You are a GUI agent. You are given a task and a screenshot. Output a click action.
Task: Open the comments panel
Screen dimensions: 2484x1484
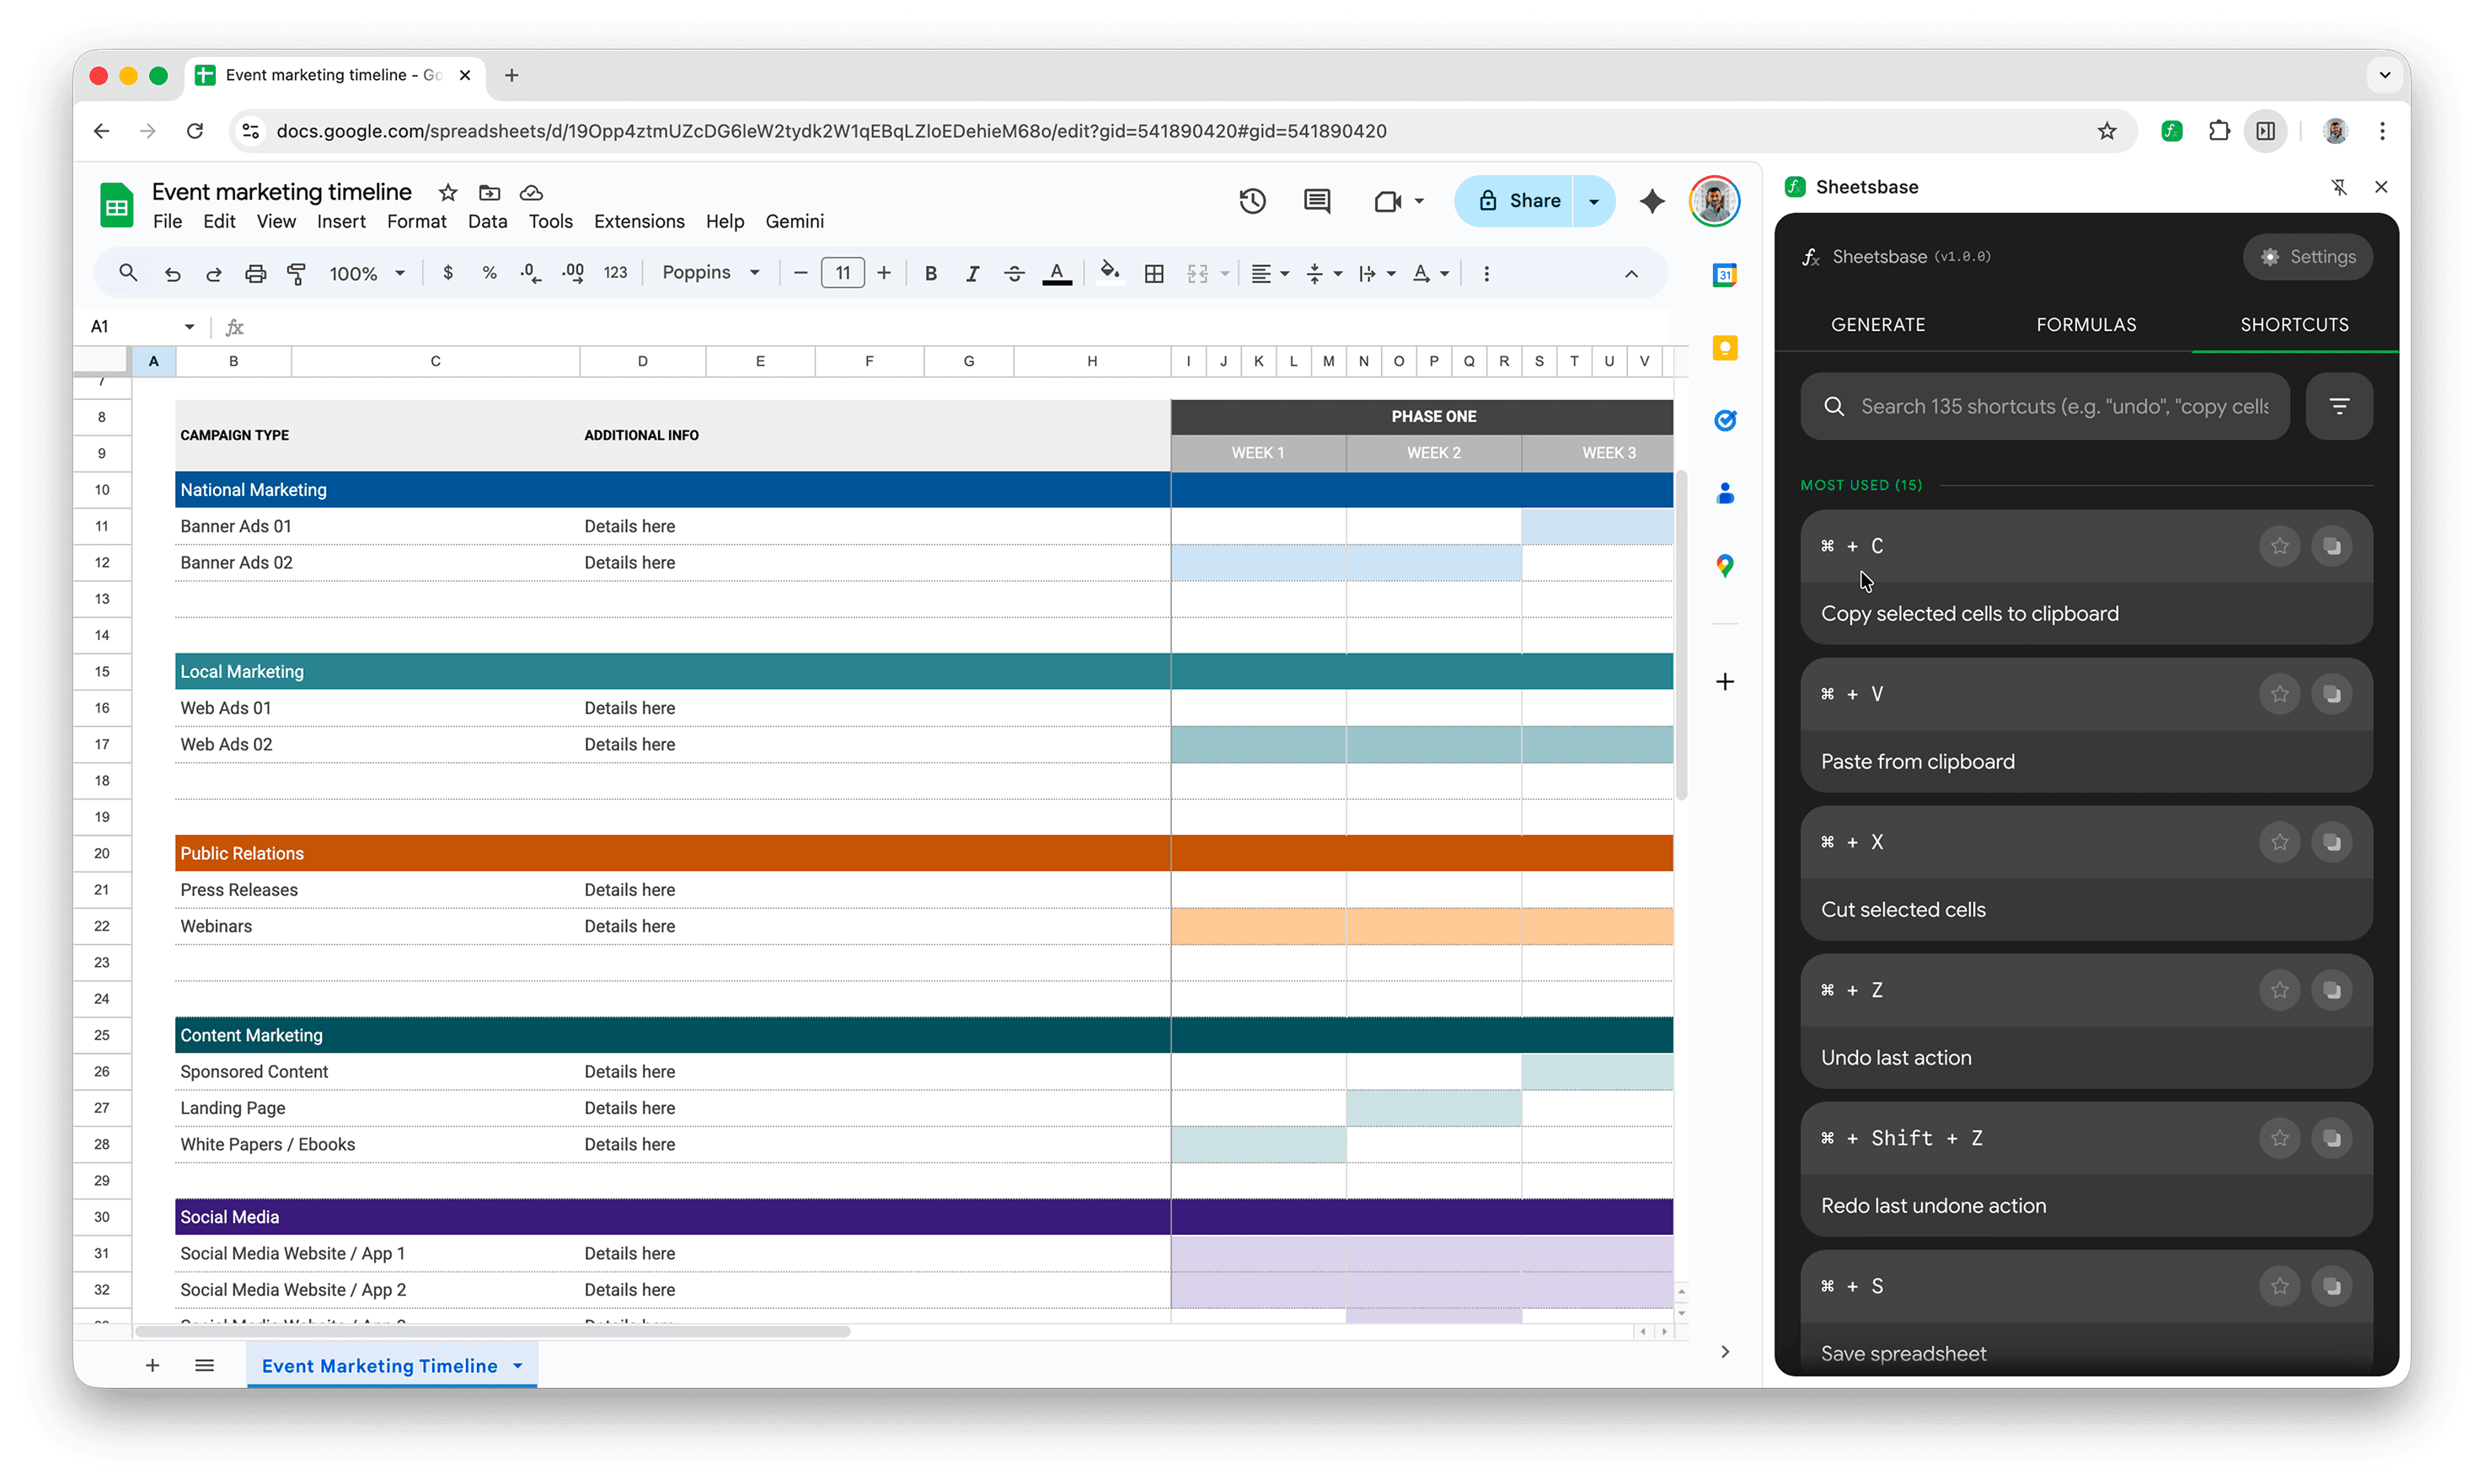[x=1316, y=200]
